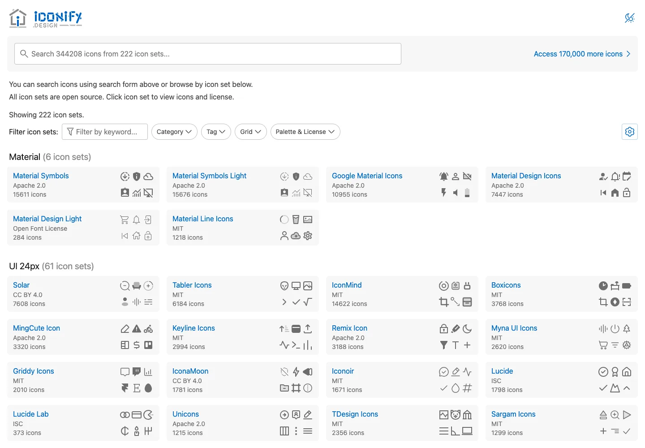Click the checkmark icon in Tabler Icons card
The height and width of the screenshot is (448, 645).
(x=296, y=302)
